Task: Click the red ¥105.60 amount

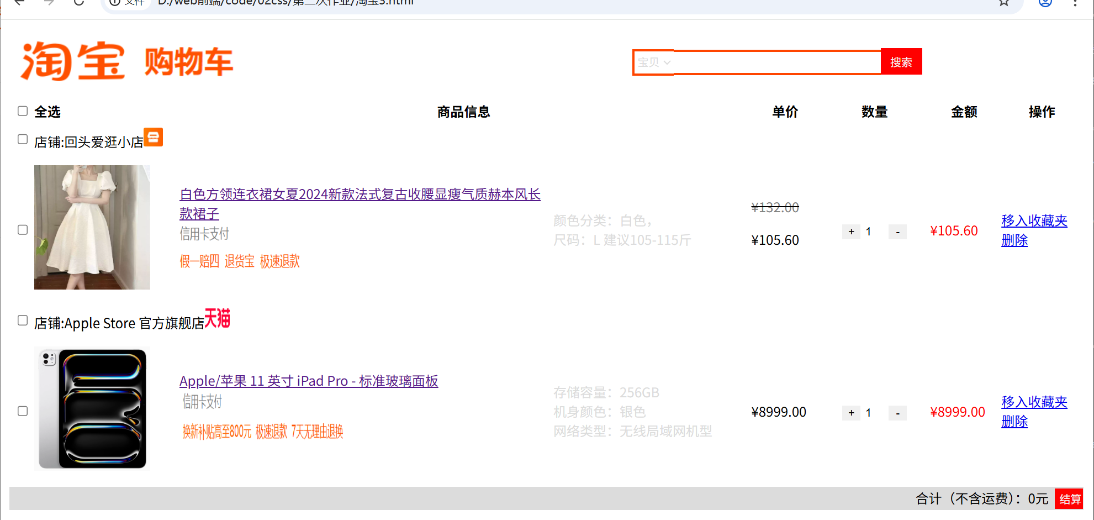Action: point(954,231)
